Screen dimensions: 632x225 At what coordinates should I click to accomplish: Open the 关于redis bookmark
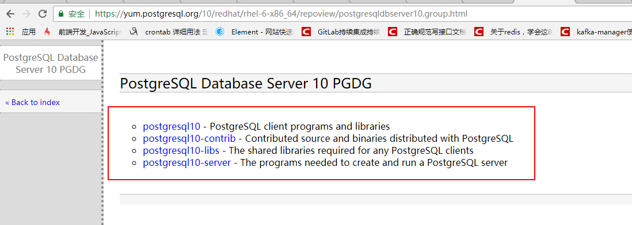(x=514, y=32)
